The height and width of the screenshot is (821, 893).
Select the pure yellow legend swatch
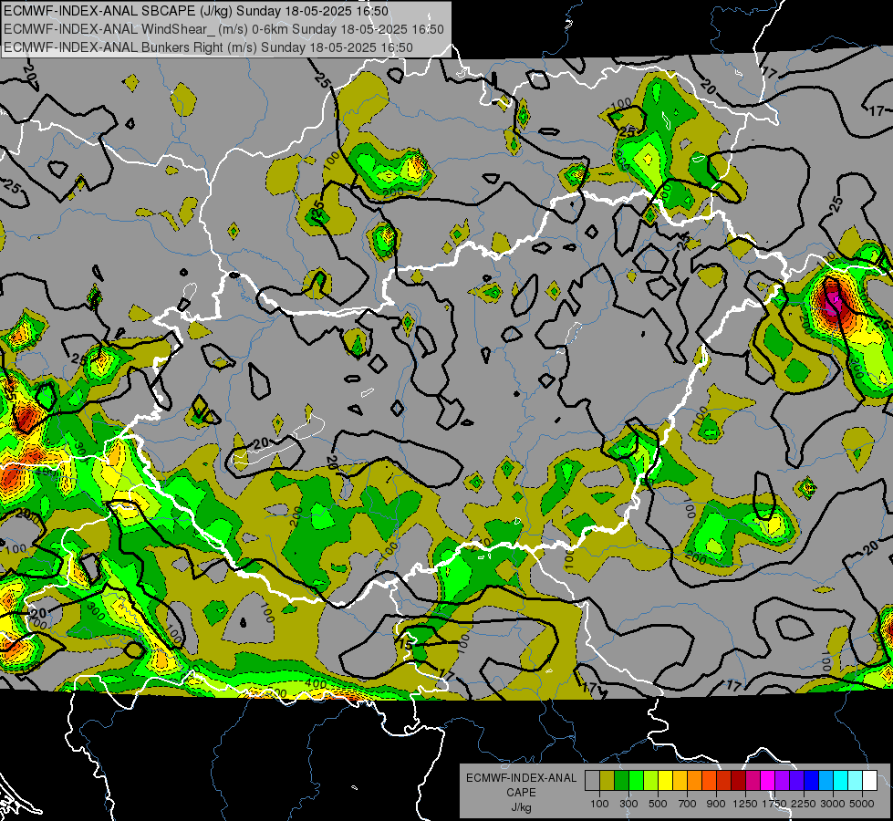[x=665, y=780]
